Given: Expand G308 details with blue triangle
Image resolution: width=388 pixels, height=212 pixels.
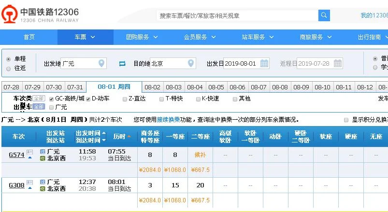Looking at the screenshot, I should coord(30,188).
